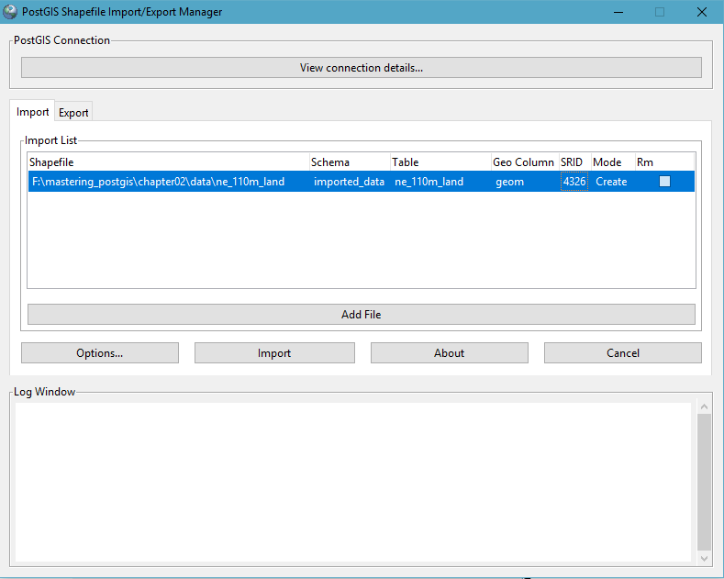Edit the SRID 4326 cell
This screenshot has width=724, height=579.
[x=574, y=182]
